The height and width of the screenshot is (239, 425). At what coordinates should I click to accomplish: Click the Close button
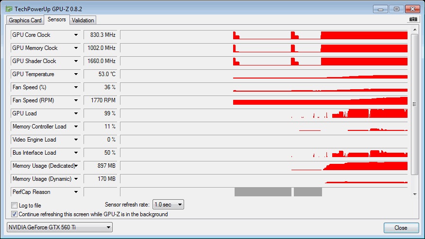[x=401, y=228]
